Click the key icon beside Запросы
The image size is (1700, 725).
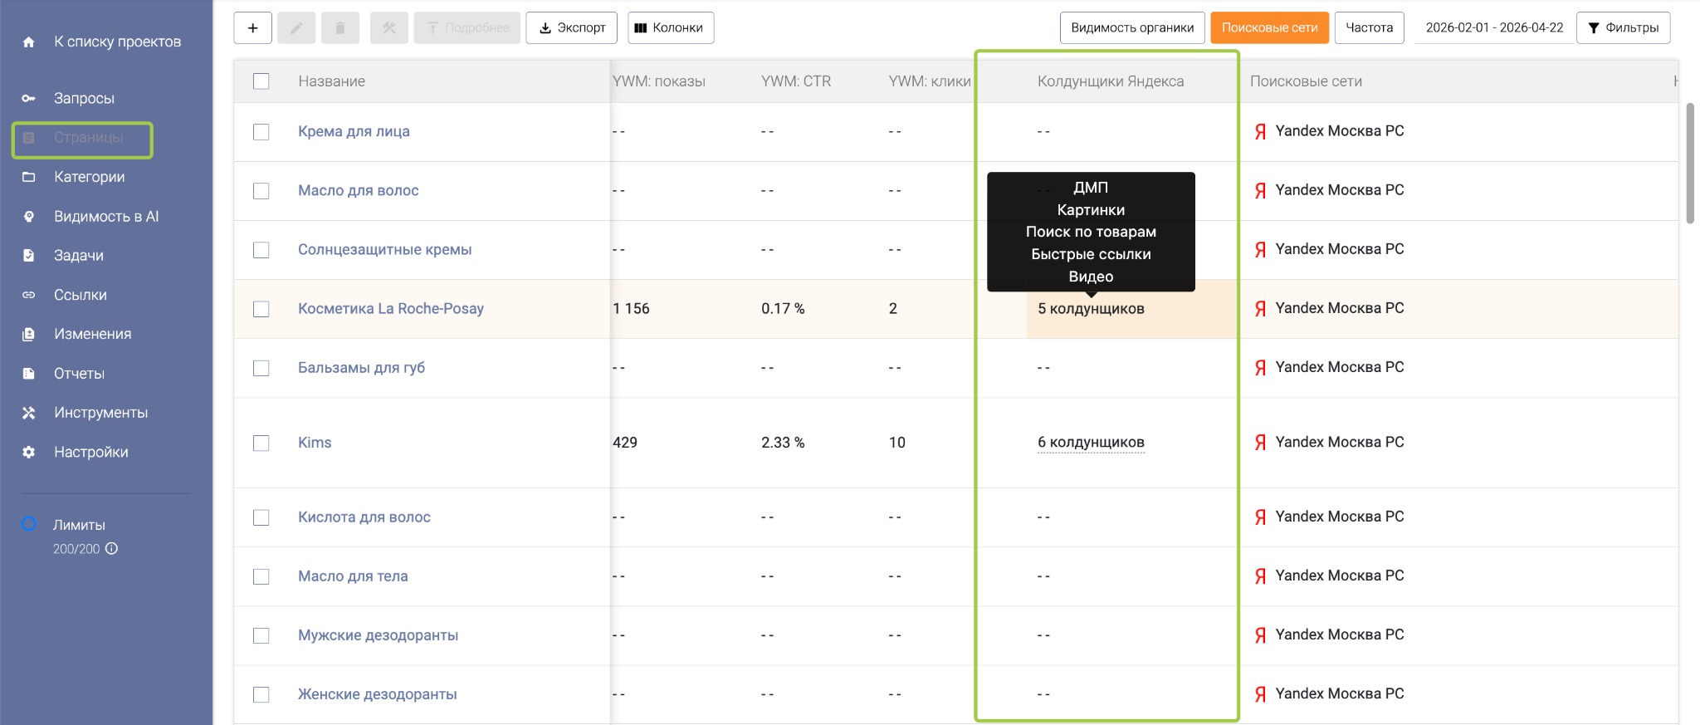click(29, 99)
